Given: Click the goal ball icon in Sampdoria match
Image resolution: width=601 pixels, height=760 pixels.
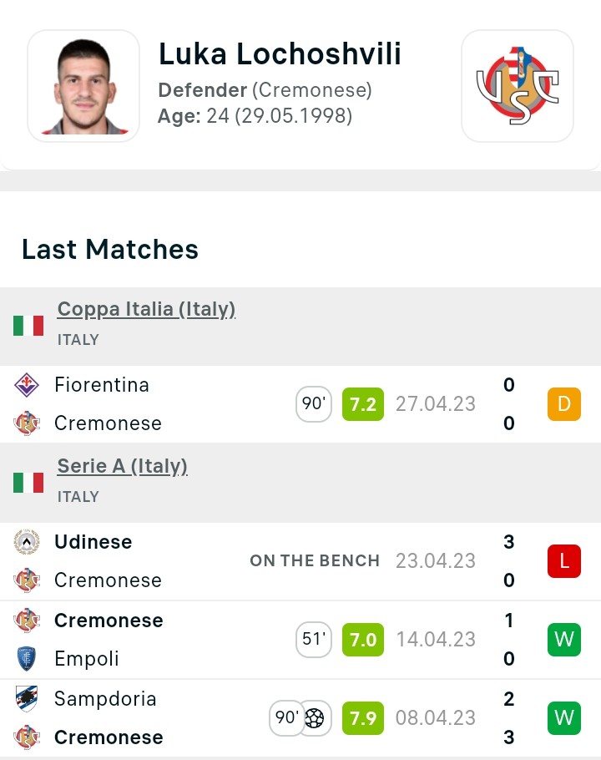Looking at the screenshot, I should pyautogui.click(x=315, y=718).
